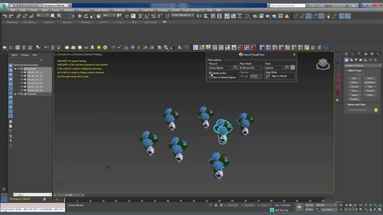Click the Undo arrow in the main toolbar

pyautogui.click(x=5, y=16)
